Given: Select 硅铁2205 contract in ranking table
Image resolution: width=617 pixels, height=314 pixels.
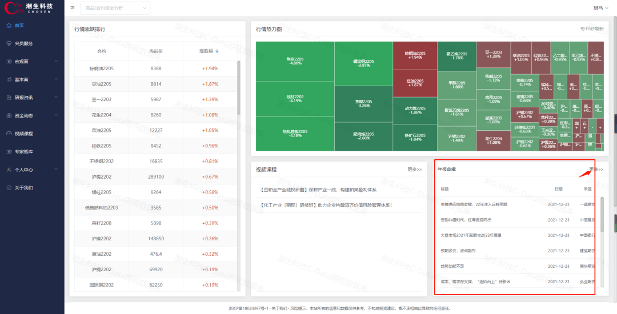Looking at the screenshot, I should (102, 146).
